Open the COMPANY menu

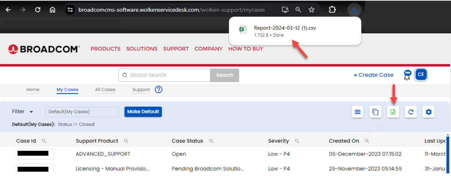click(x=208, y=49)
